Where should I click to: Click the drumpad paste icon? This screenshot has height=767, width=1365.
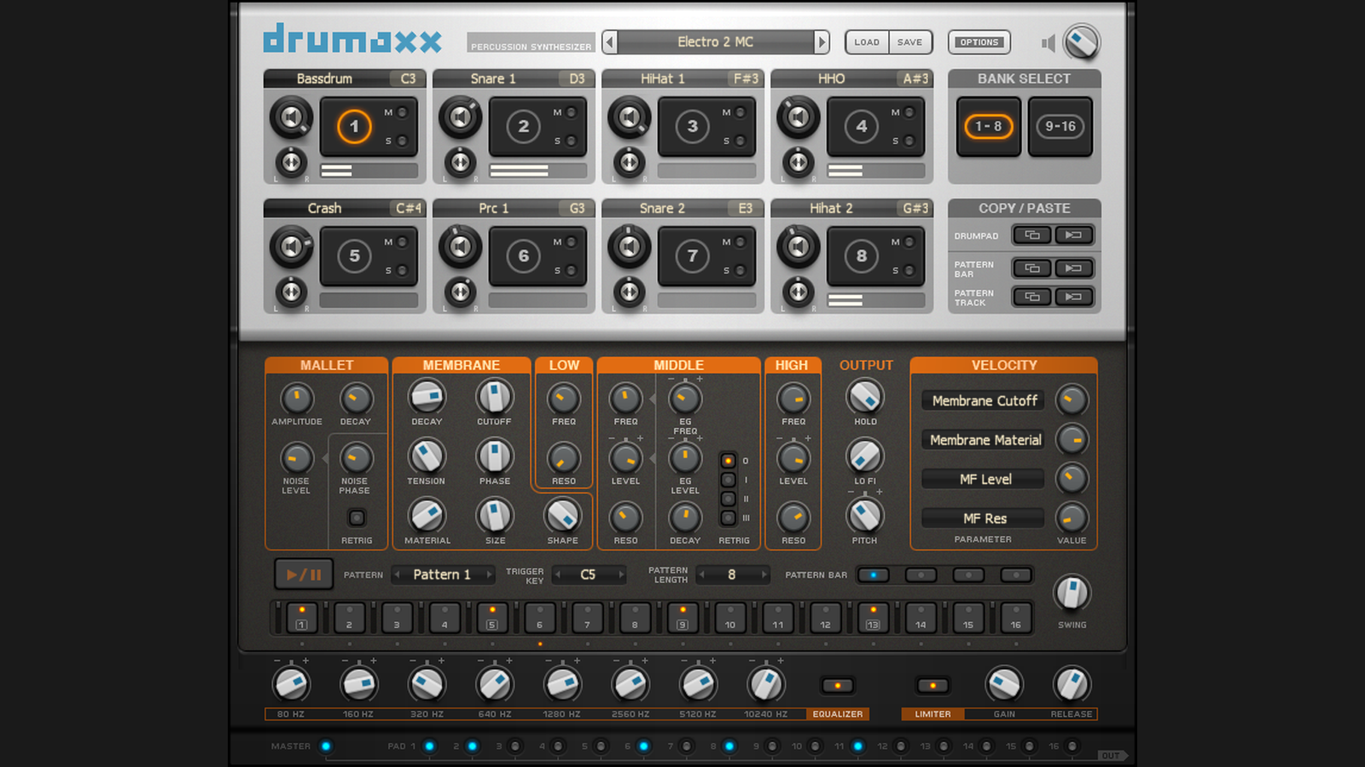tap(1073, 235)
